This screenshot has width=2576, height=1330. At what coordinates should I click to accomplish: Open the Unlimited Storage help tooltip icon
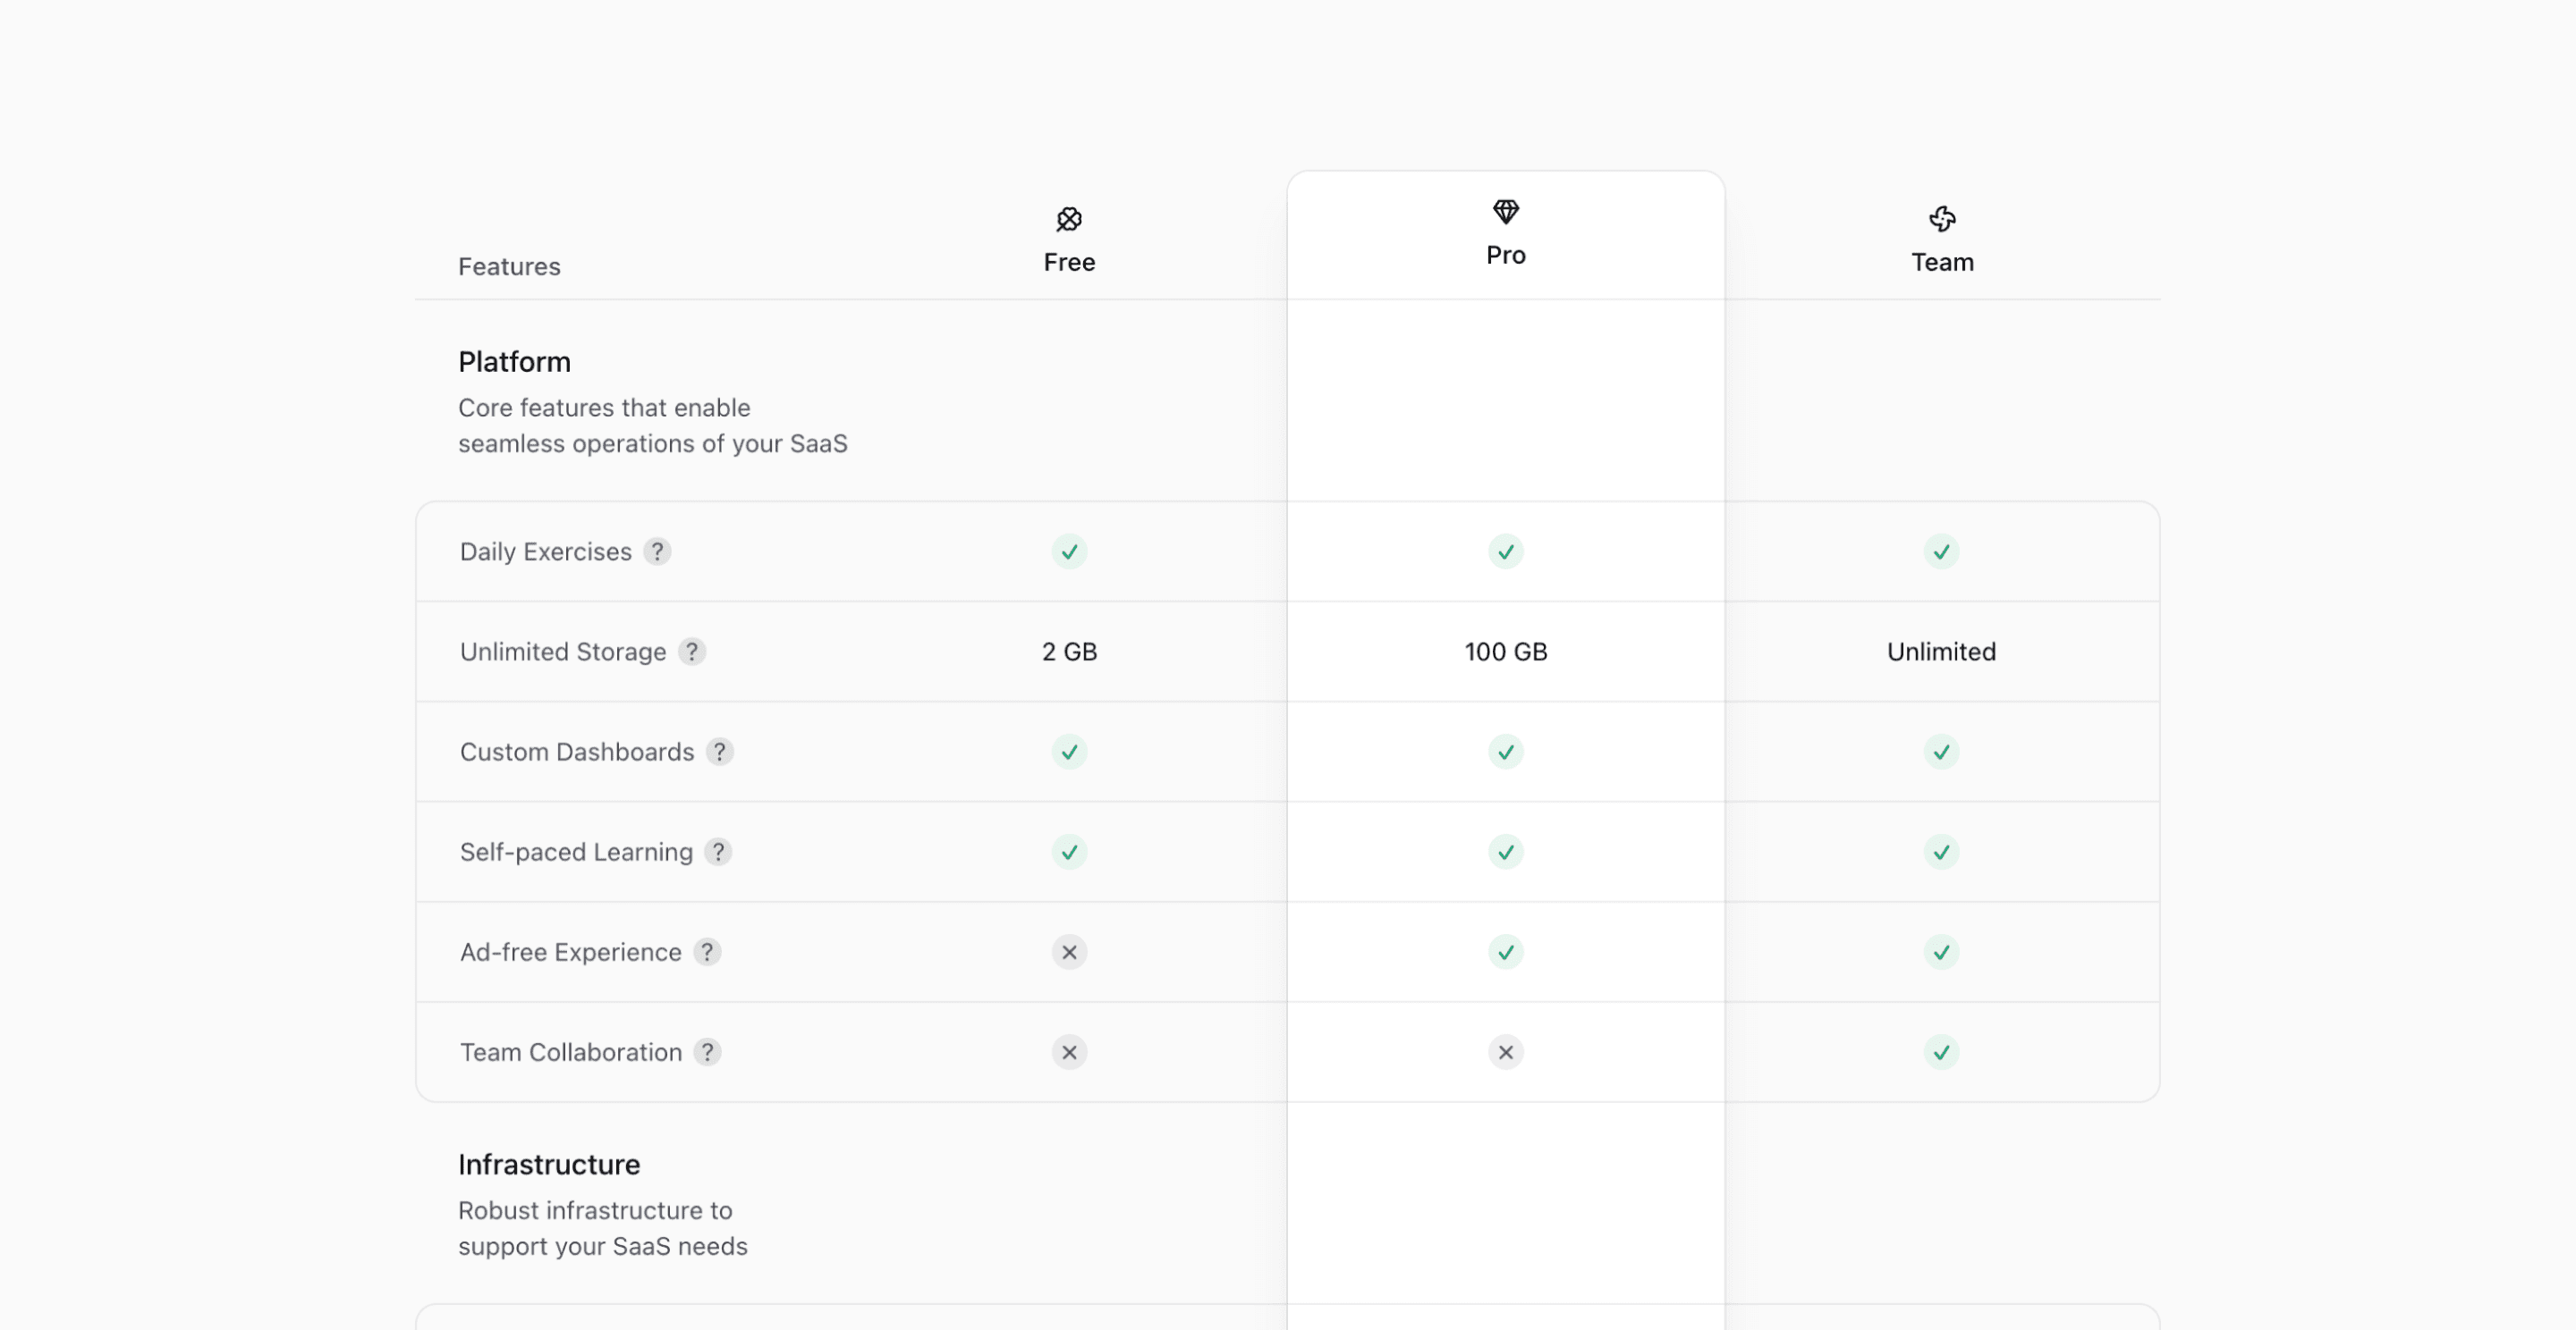[692, 652]
